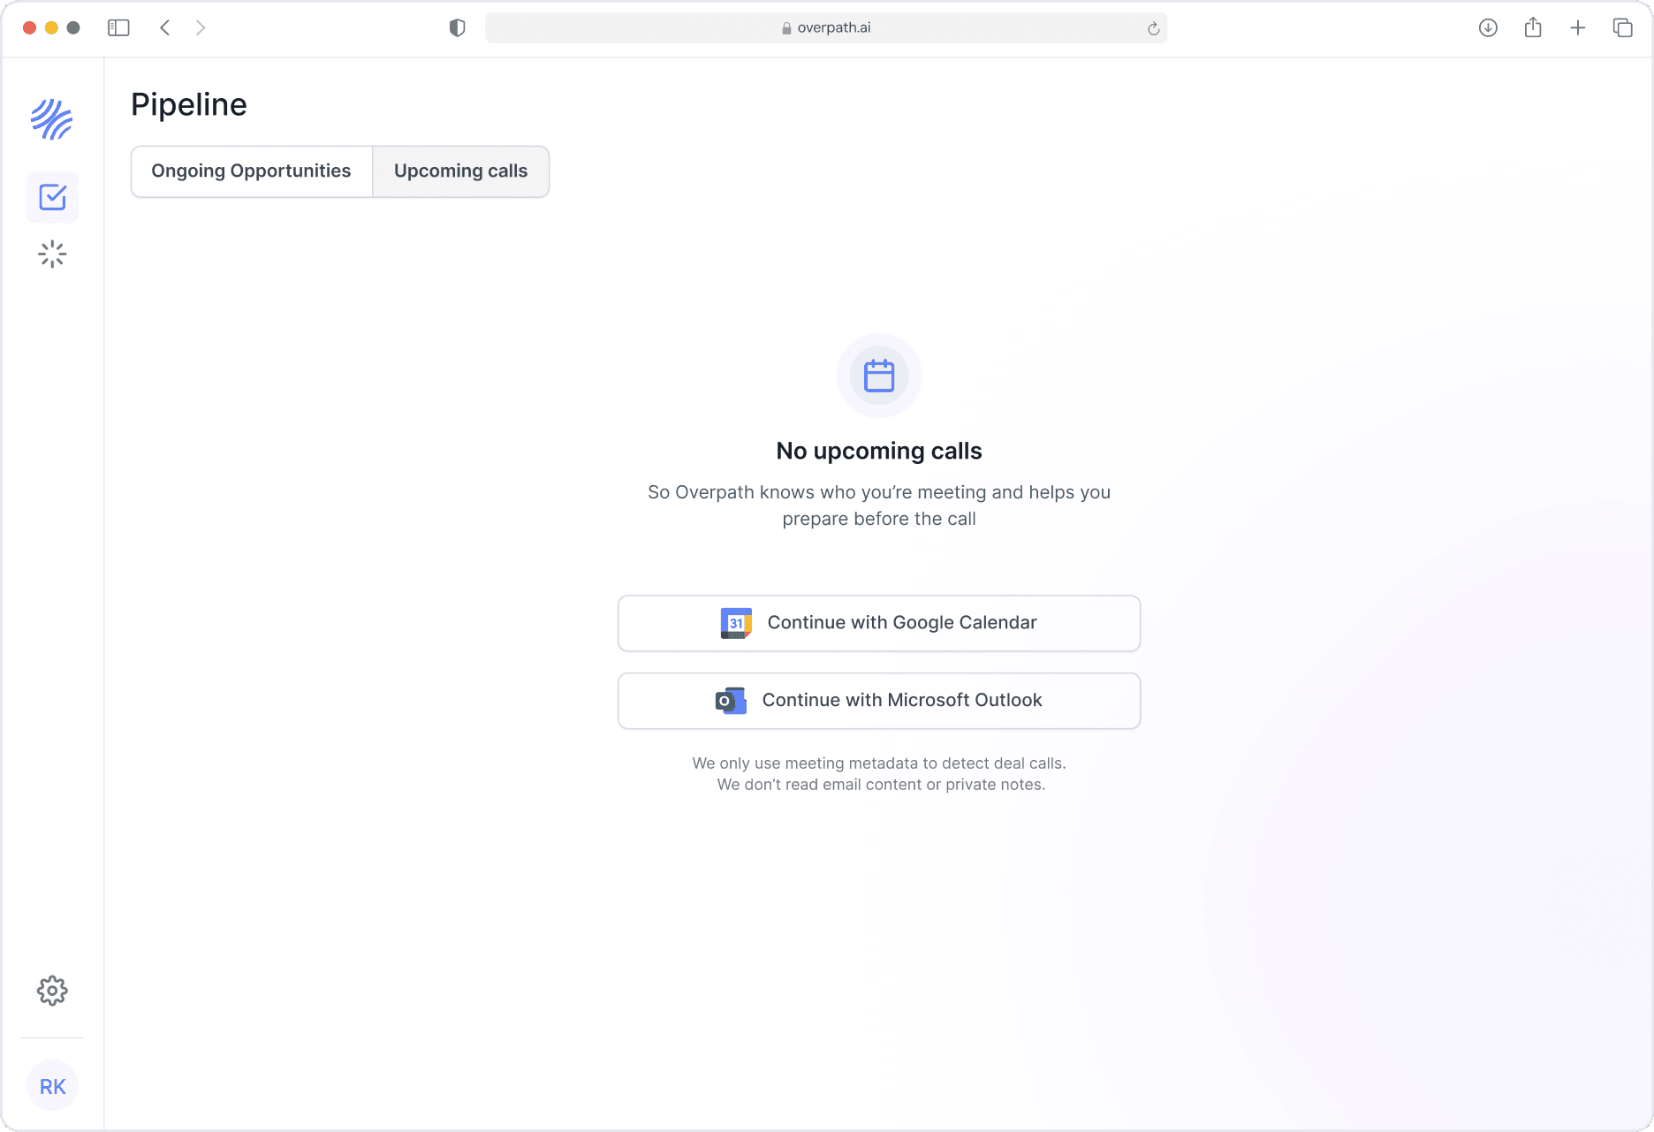Screen dimensions: 1654x1132
Task: Minimize the window with yellow button
Action: coord(51,28)
